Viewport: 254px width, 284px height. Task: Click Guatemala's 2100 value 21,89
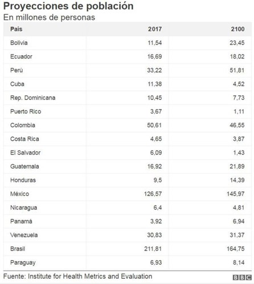(237, 166)
